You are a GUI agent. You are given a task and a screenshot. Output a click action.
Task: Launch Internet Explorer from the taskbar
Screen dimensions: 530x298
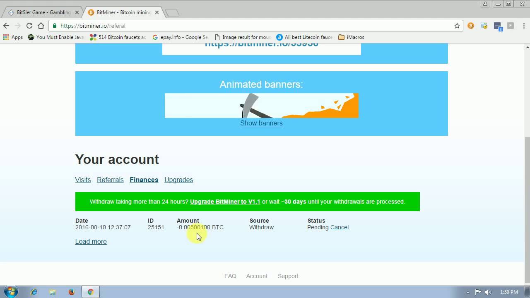click(x=34, y=292)
